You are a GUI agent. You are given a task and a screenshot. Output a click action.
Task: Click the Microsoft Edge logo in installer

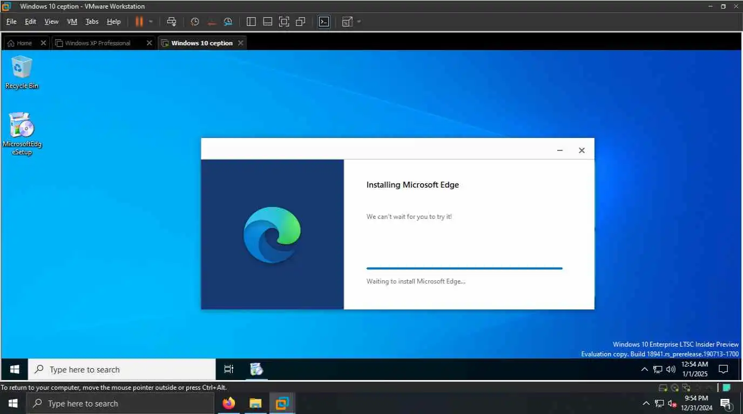click(x=272, y=234)
